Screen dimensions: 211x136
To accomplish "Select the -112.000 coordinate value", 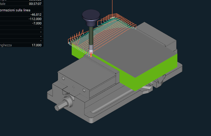I will click(35, 19).
